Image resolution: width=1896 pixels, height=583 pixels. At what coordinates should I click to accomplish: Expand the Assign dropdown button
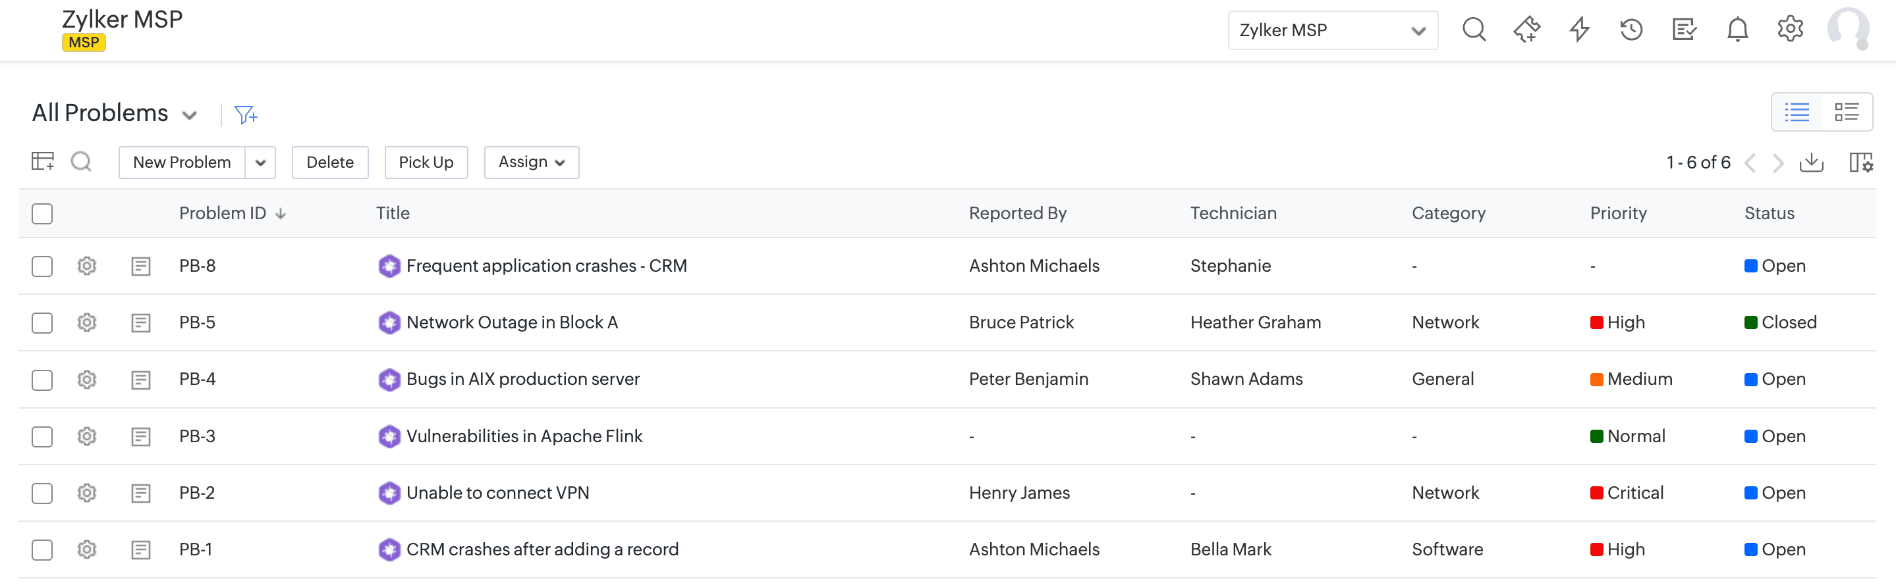click(x=532, y=163)
